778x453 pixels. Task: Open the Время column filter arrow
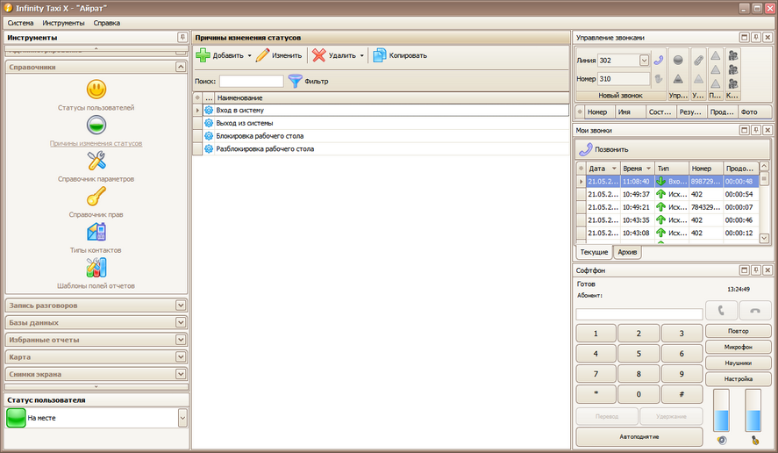(648, 169)
